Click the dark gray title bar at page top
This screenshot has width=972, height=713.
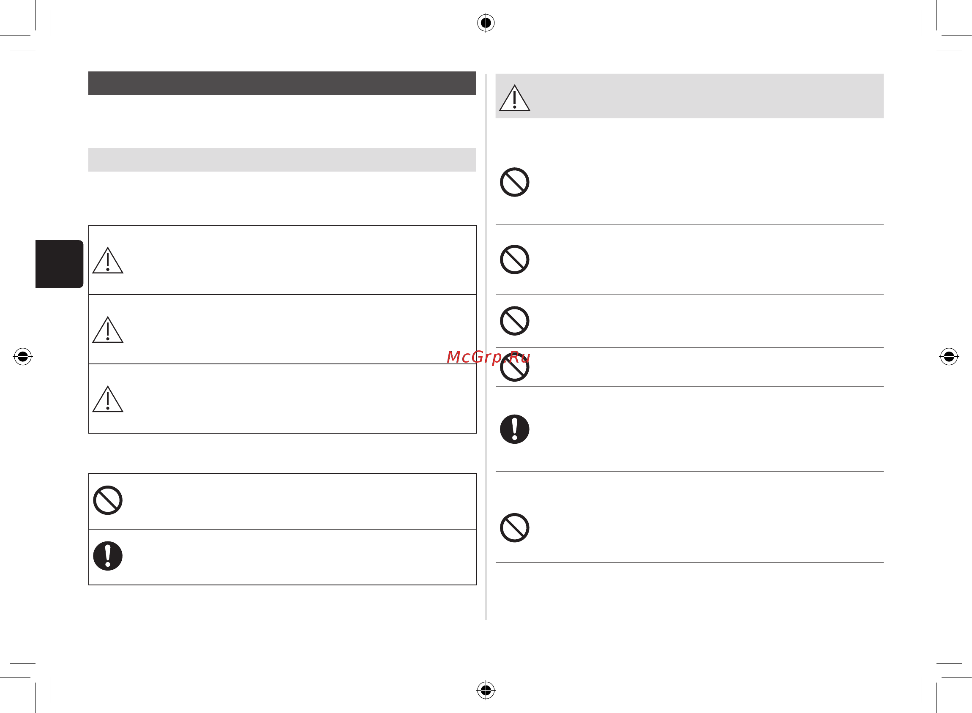tap(282, 83)
